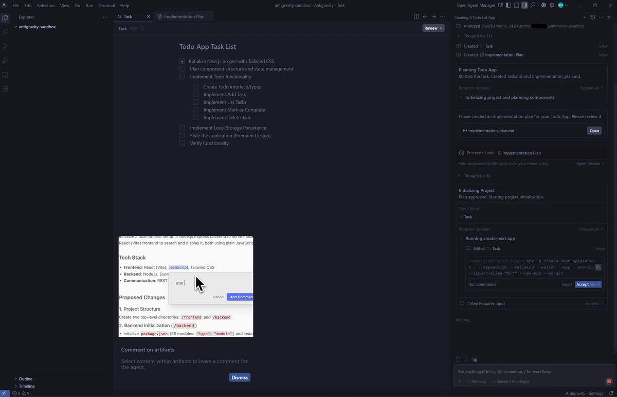Toggle bottom panel layout icon
This screenshot has width=617, height=397.
click(516, 5)
